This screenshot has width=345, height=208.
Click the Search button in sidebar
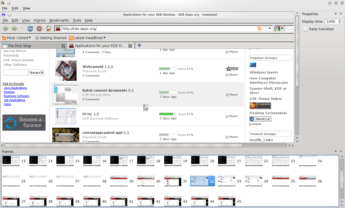(37, 72)
